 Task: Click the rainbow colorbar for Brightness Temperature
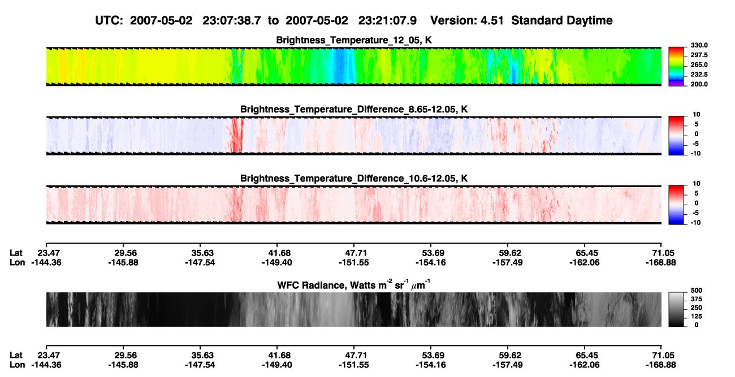point(677,67)
